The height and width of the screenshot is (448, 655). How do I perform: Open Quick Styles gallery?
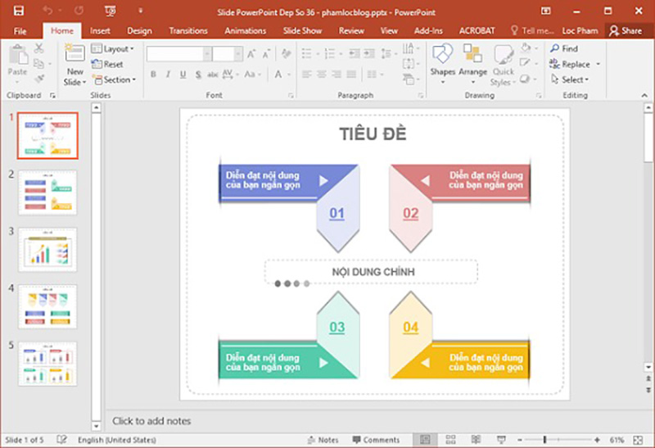click(504, 66)
